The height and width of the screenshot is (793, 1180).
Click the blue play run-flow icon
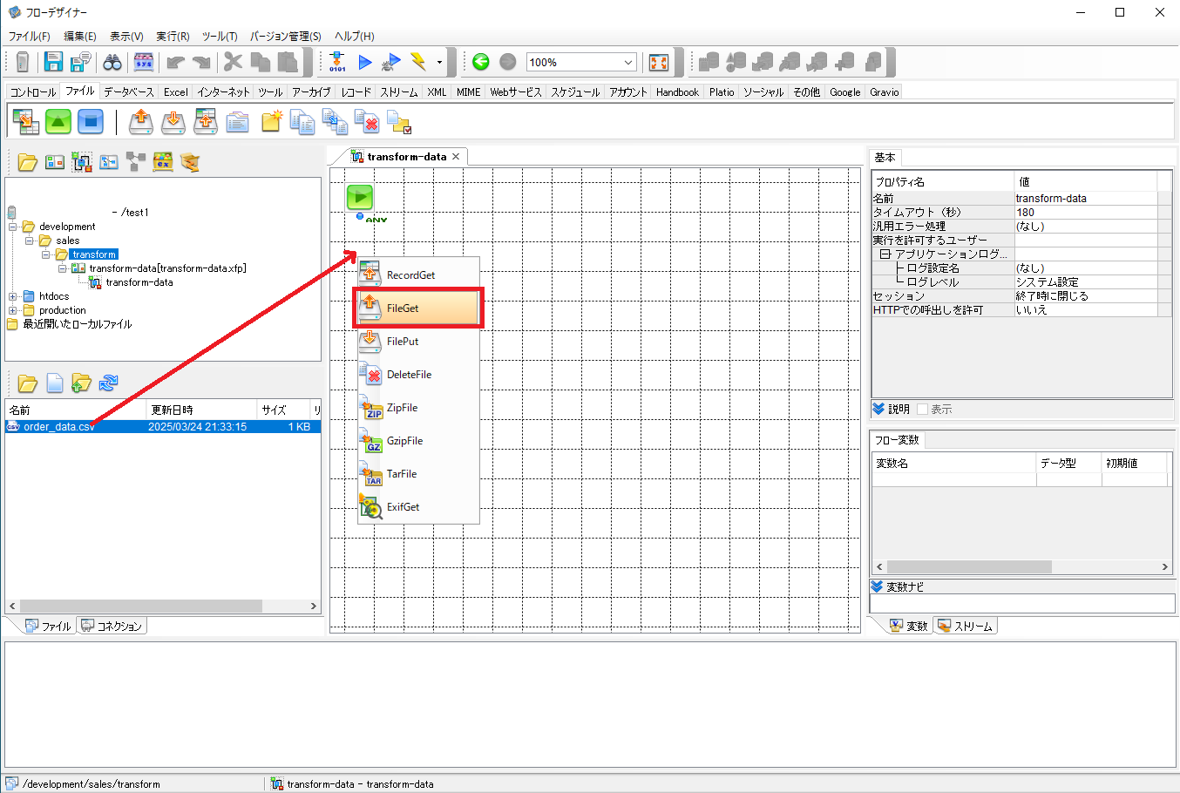tap(365, 62)
